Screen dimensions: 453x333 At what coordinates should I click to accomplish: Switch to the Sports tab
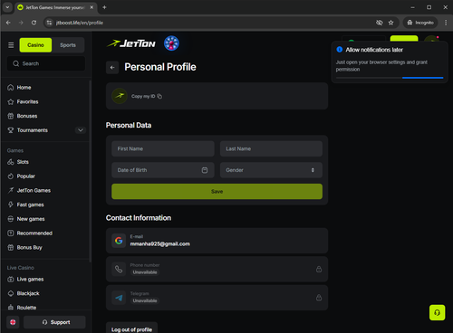pyautogui.click(x=68, y=45)
